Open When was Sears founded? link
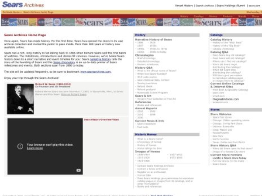The width and height of the screenshot is (262, 196). pyautogui.click(x=152, y=74)
